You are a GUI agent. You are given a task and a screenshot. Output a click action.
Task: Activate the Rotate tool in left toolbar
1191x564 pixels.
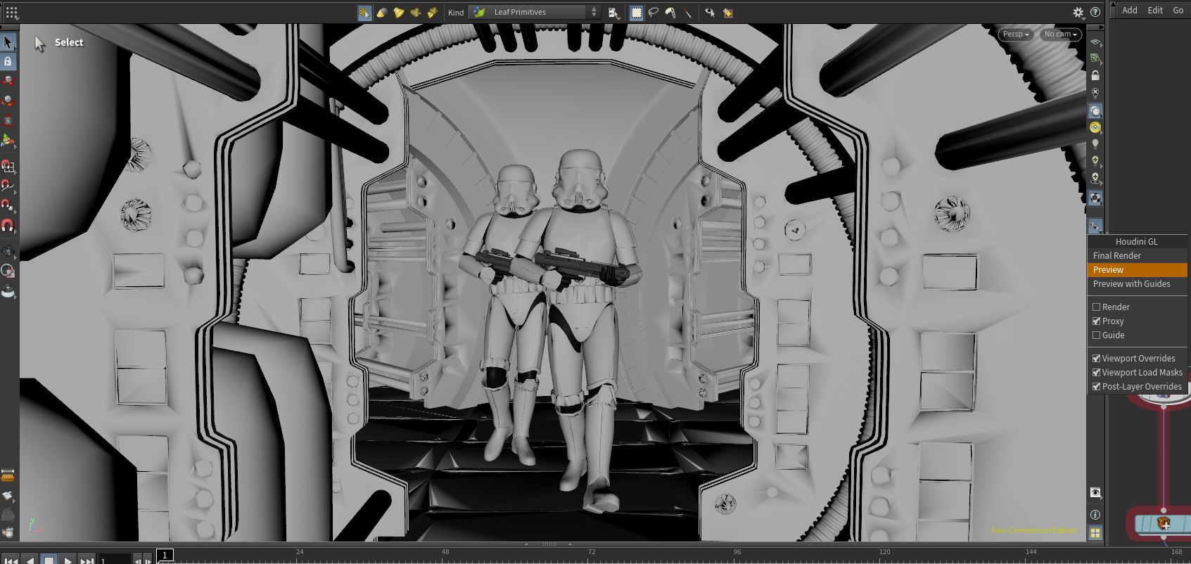click(8, 101)
